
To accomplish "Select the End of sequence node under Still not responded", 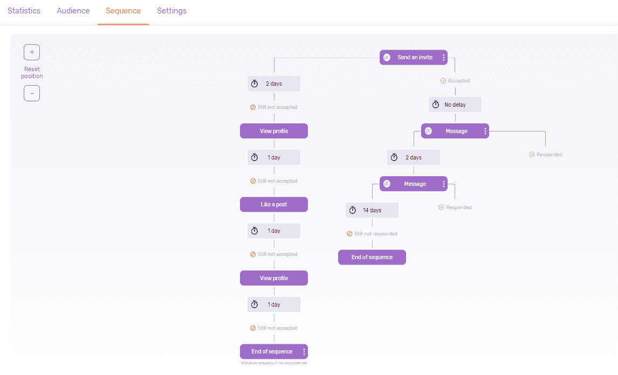I will coord(372,257).
